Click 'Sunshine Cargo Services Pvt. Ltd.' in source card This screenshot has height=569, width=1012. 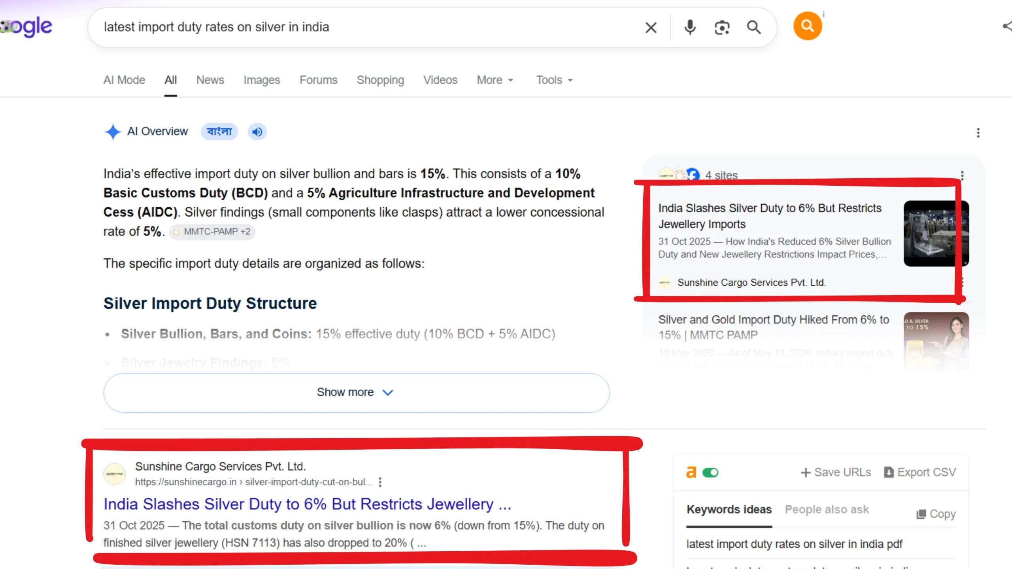click(x=751, y=283)
